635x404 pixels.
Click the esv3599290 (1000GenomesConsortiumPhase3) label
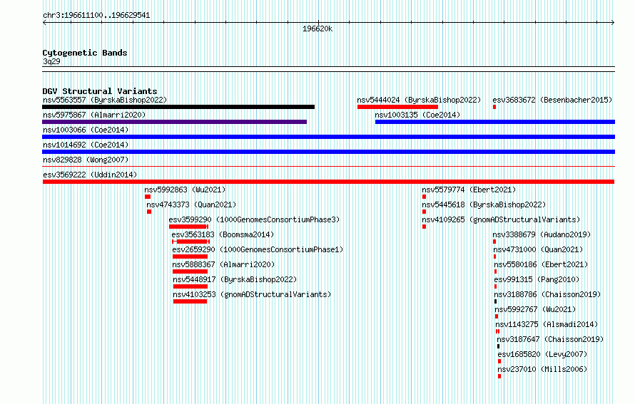254,219
